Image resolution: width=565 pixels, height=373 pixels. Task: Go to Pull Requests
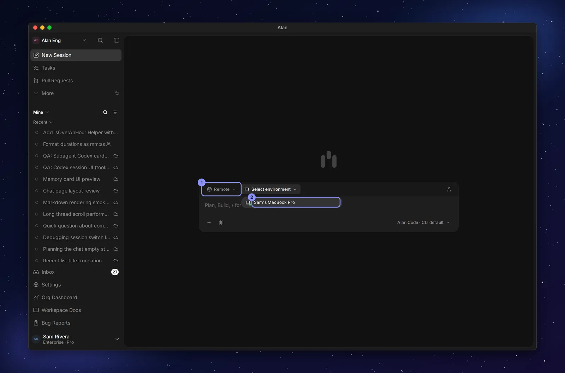click(76, 81)
